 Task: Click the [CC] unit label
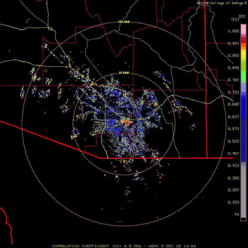[x=235, y=19]
